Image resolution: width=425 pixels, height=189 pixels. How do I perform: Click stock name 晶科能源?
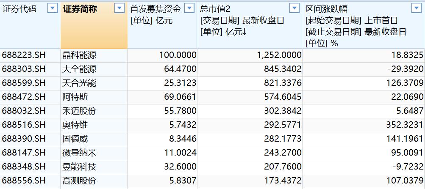point(79,55)
